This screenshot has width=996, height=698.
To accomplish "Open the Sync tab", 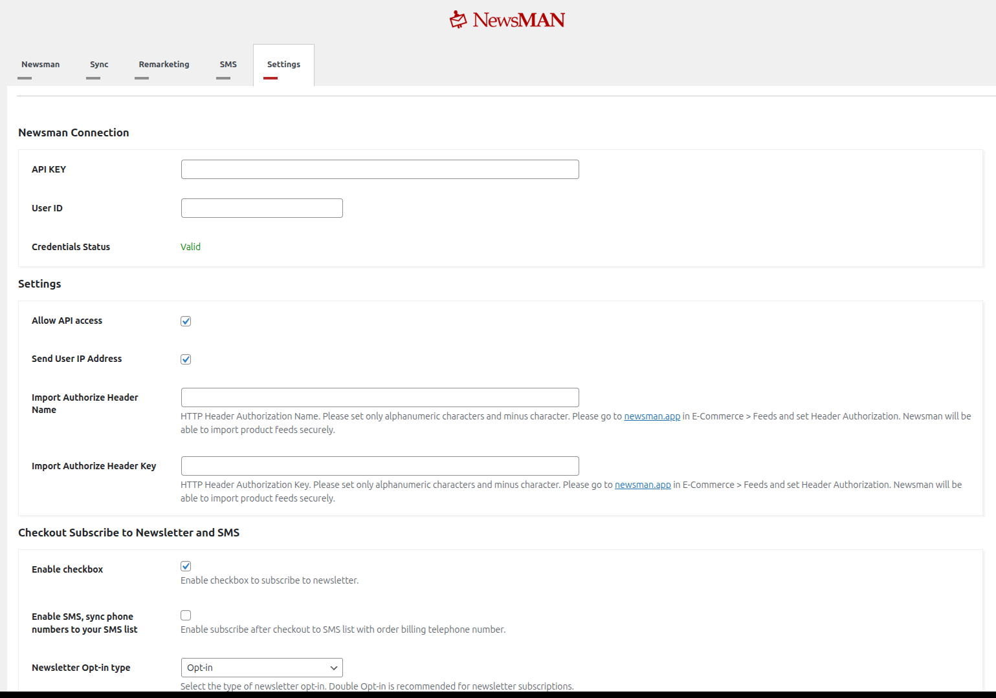I will [99, 65].
